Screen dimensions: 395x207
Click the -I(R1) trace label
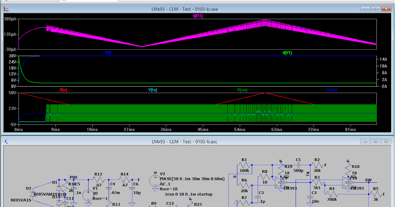point(197,15)
